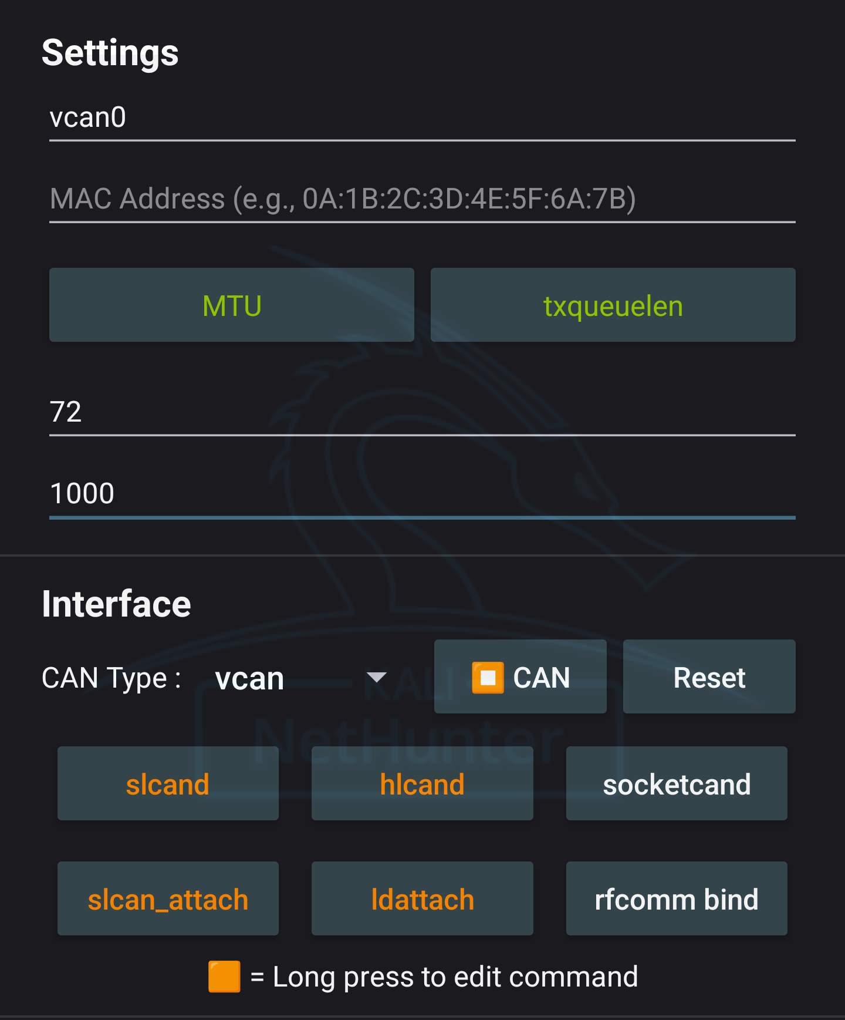Viewport: 845px width, 1020px height.
Task: Tap the ldattach button
Action: pyautogui.click(x=422, y=898)
